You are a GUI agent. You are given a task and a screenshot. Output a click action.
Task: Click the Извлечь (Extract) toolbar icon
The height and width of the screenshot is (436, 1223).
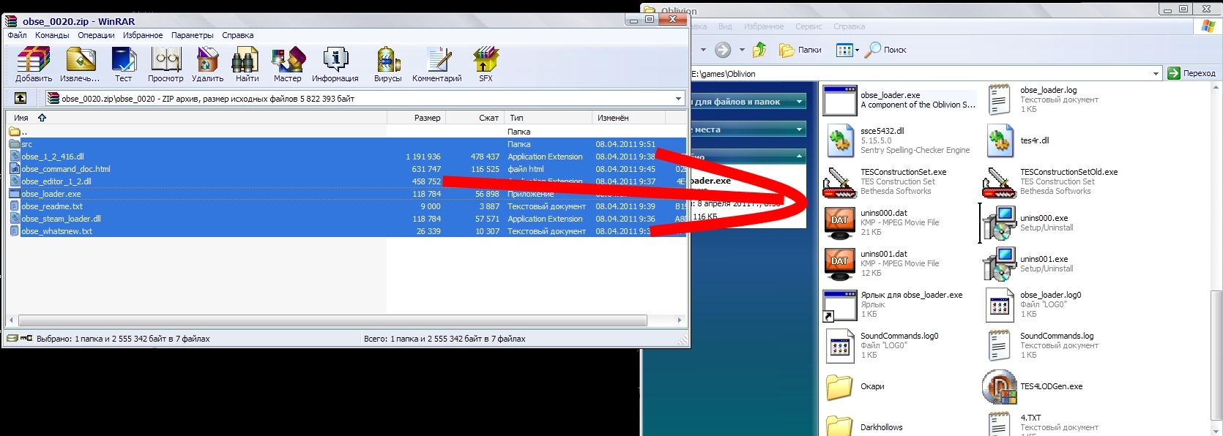coord(80,64)
